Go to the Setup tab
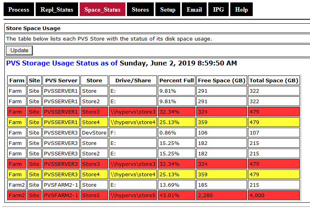The height and width of the screenshot is (210, 310). click(x=168, y=10)
